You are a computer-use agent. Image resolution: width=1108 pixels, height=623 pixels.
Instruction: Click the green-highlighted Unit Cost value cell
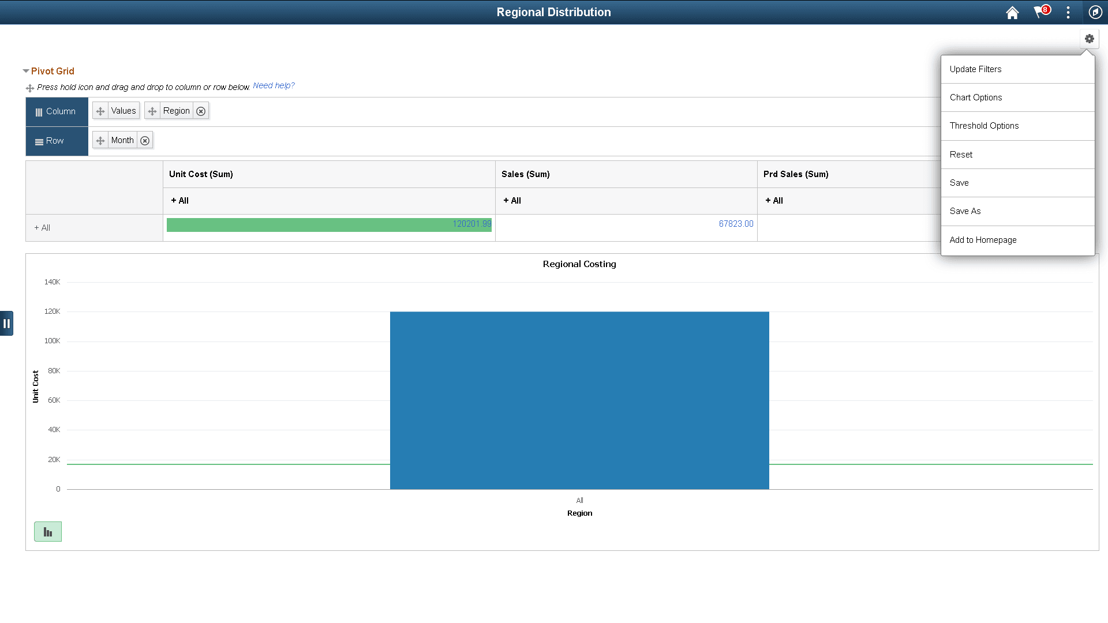click(x=329, y=224)
